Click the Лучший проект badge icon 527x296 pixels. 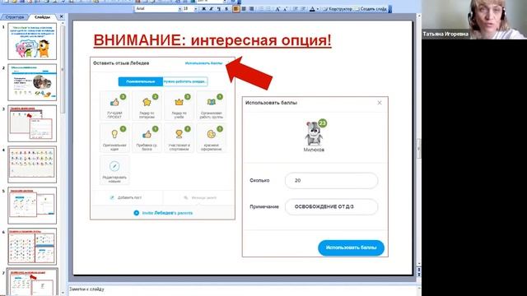point(114,105)
